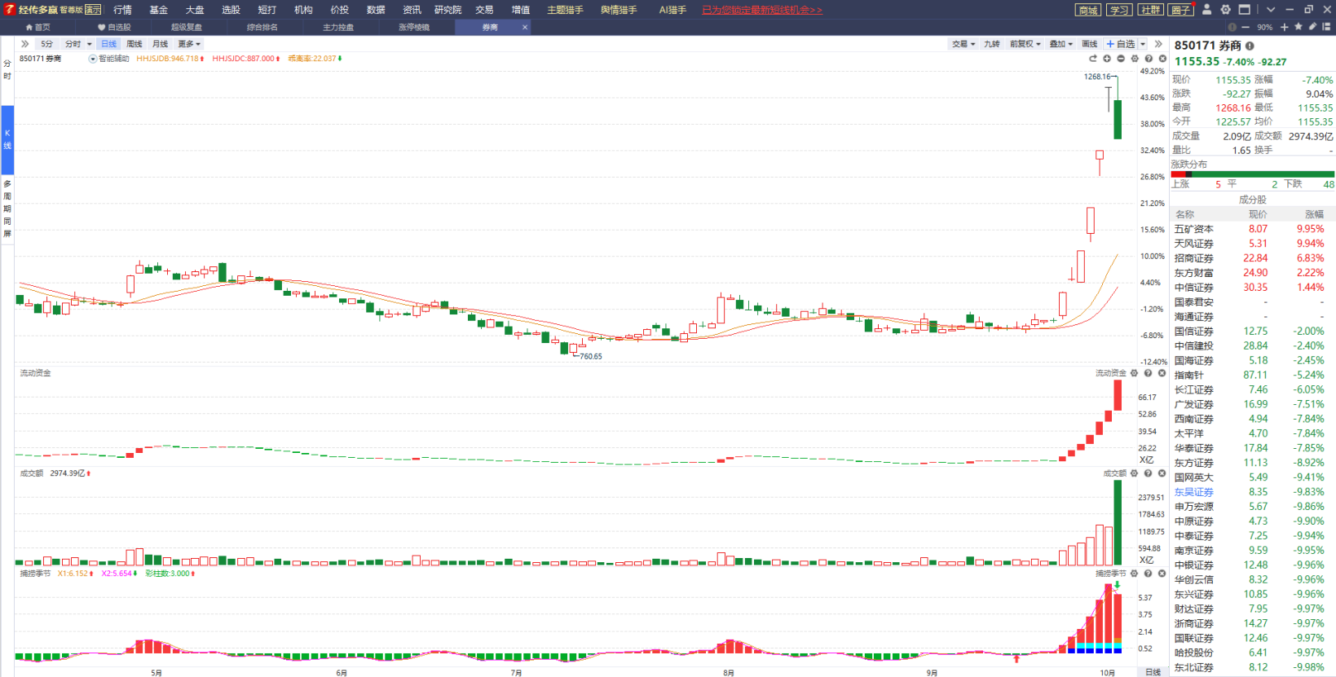This screenshot has width=1336, height=677.
Task: Click the info icon beside 850171 券商
Action: (x=1250, y=46)
